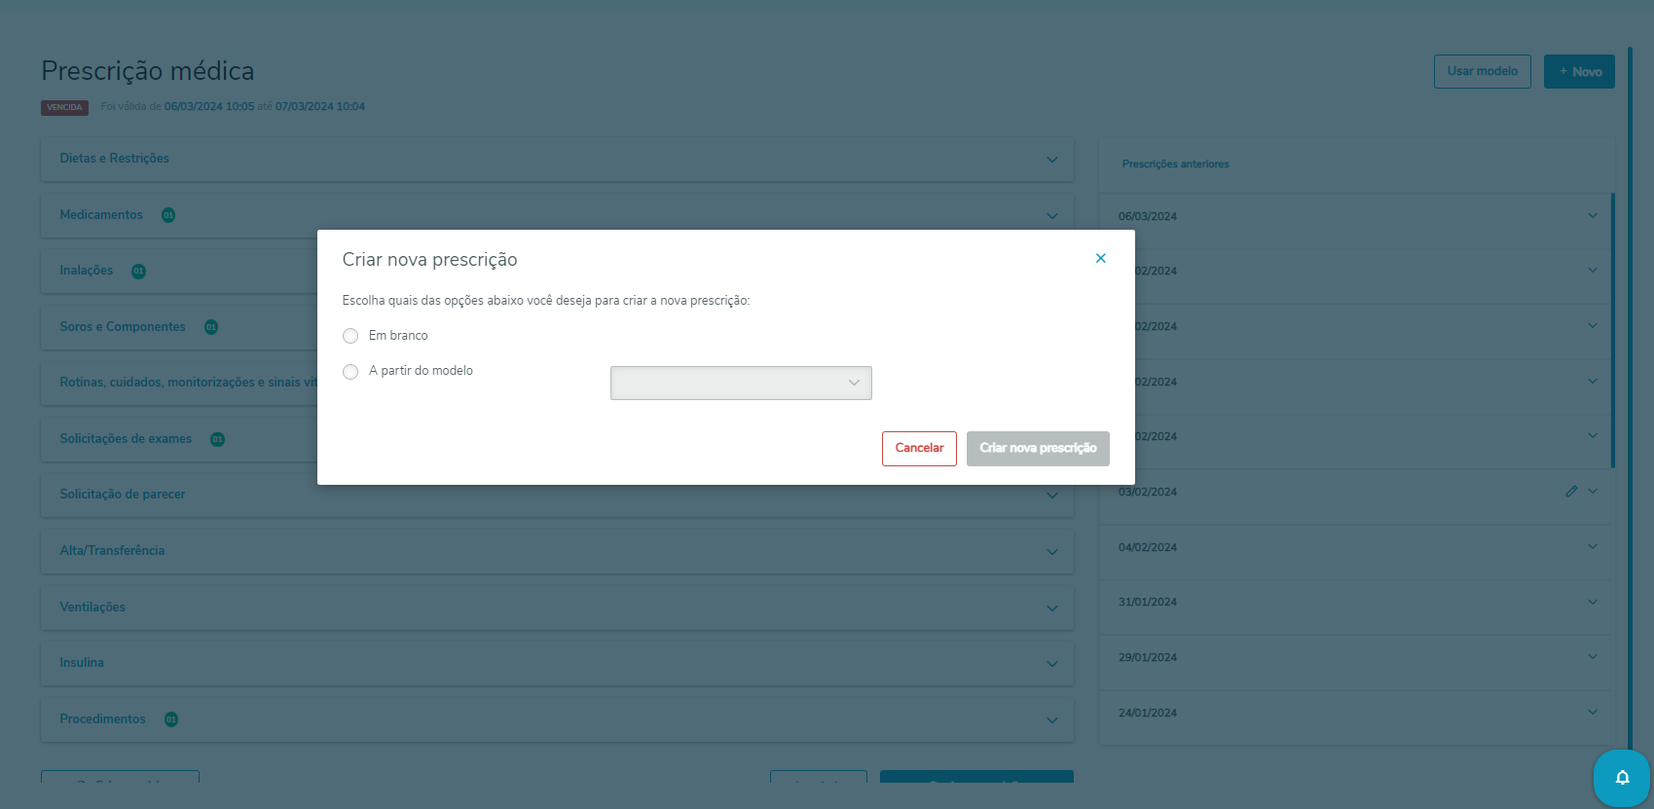Click the Rotinas, cuidados, monitorizações section label
Screen dimensions: 1654x809
pyautogui.click(x=189, y=383)
